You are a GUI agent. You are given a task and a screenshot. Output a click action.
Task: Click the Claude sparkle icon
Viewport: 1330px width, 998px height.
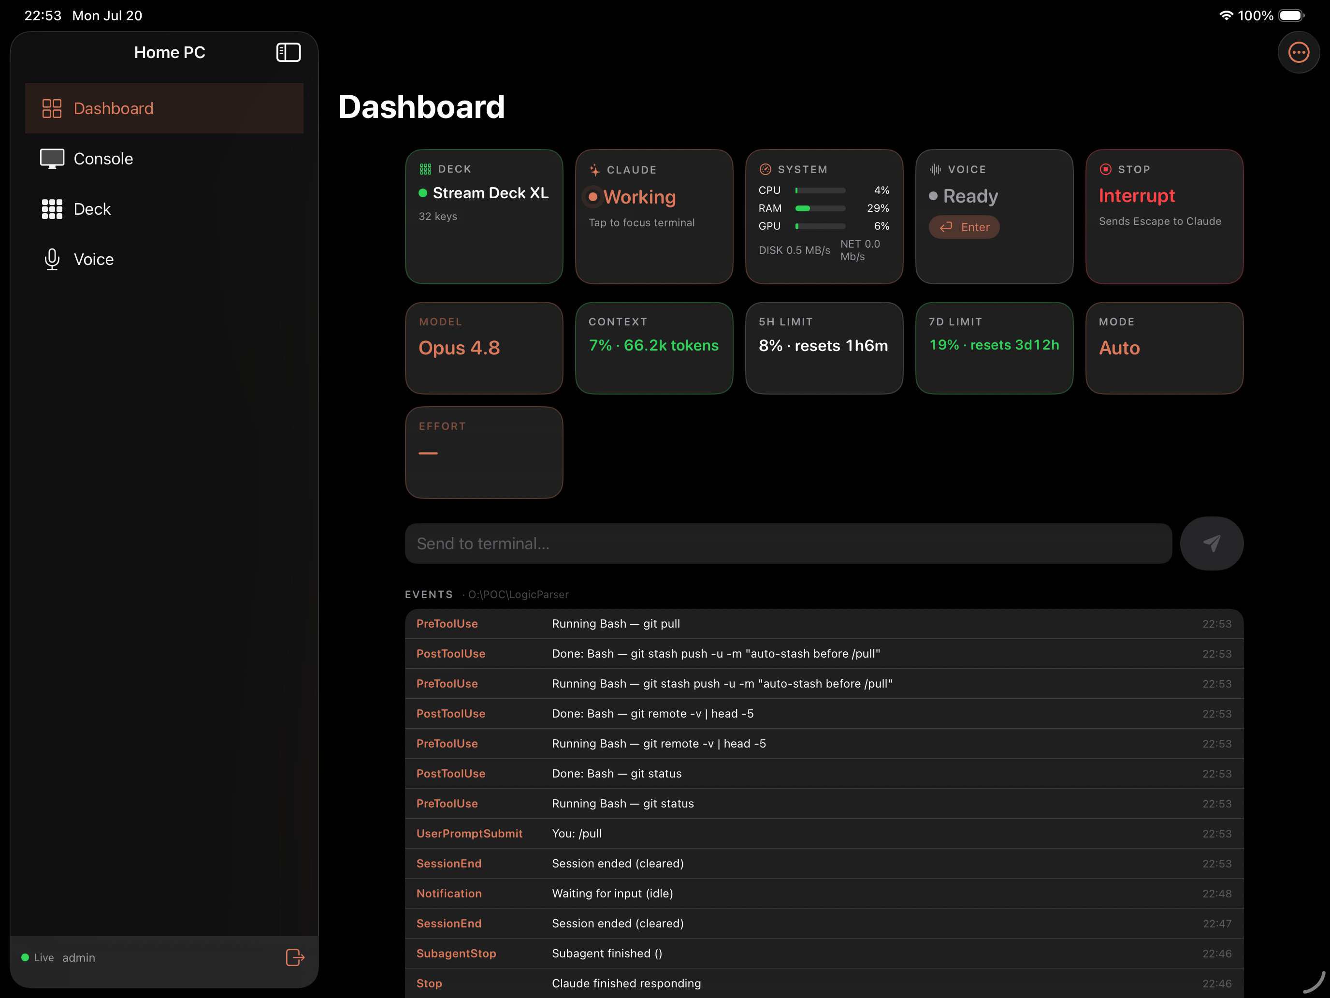(x=594, y=170)
